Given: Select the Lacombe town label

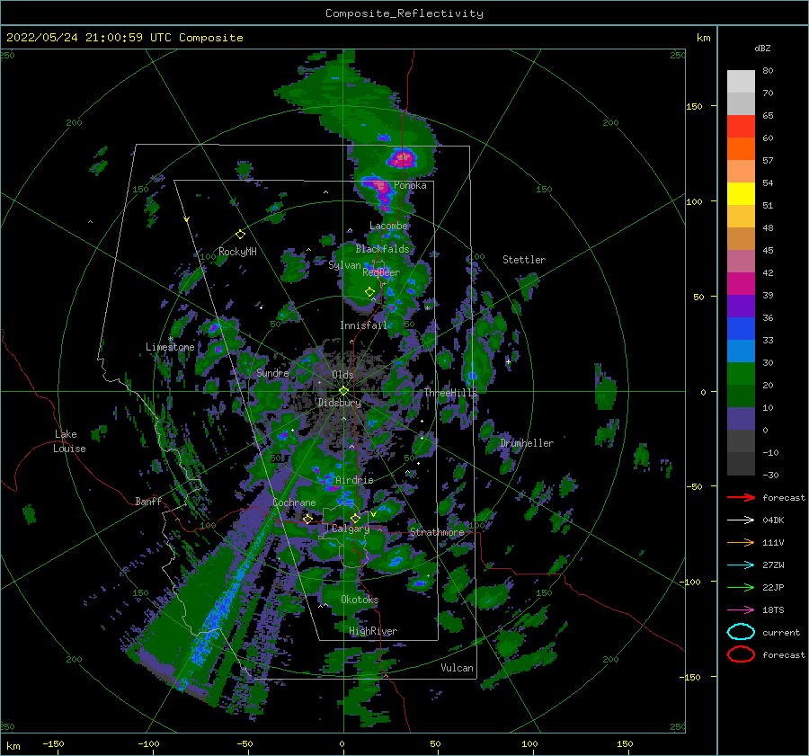Looking at the screenshot, I should tap(388, 226).
